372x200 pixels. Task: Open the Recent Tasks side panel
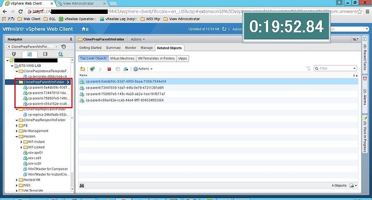point(365,55)
